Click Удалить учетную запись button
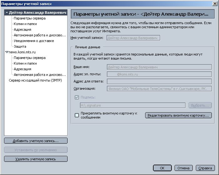The height and width of the screenshot is (175, 219). pos(36,159)
